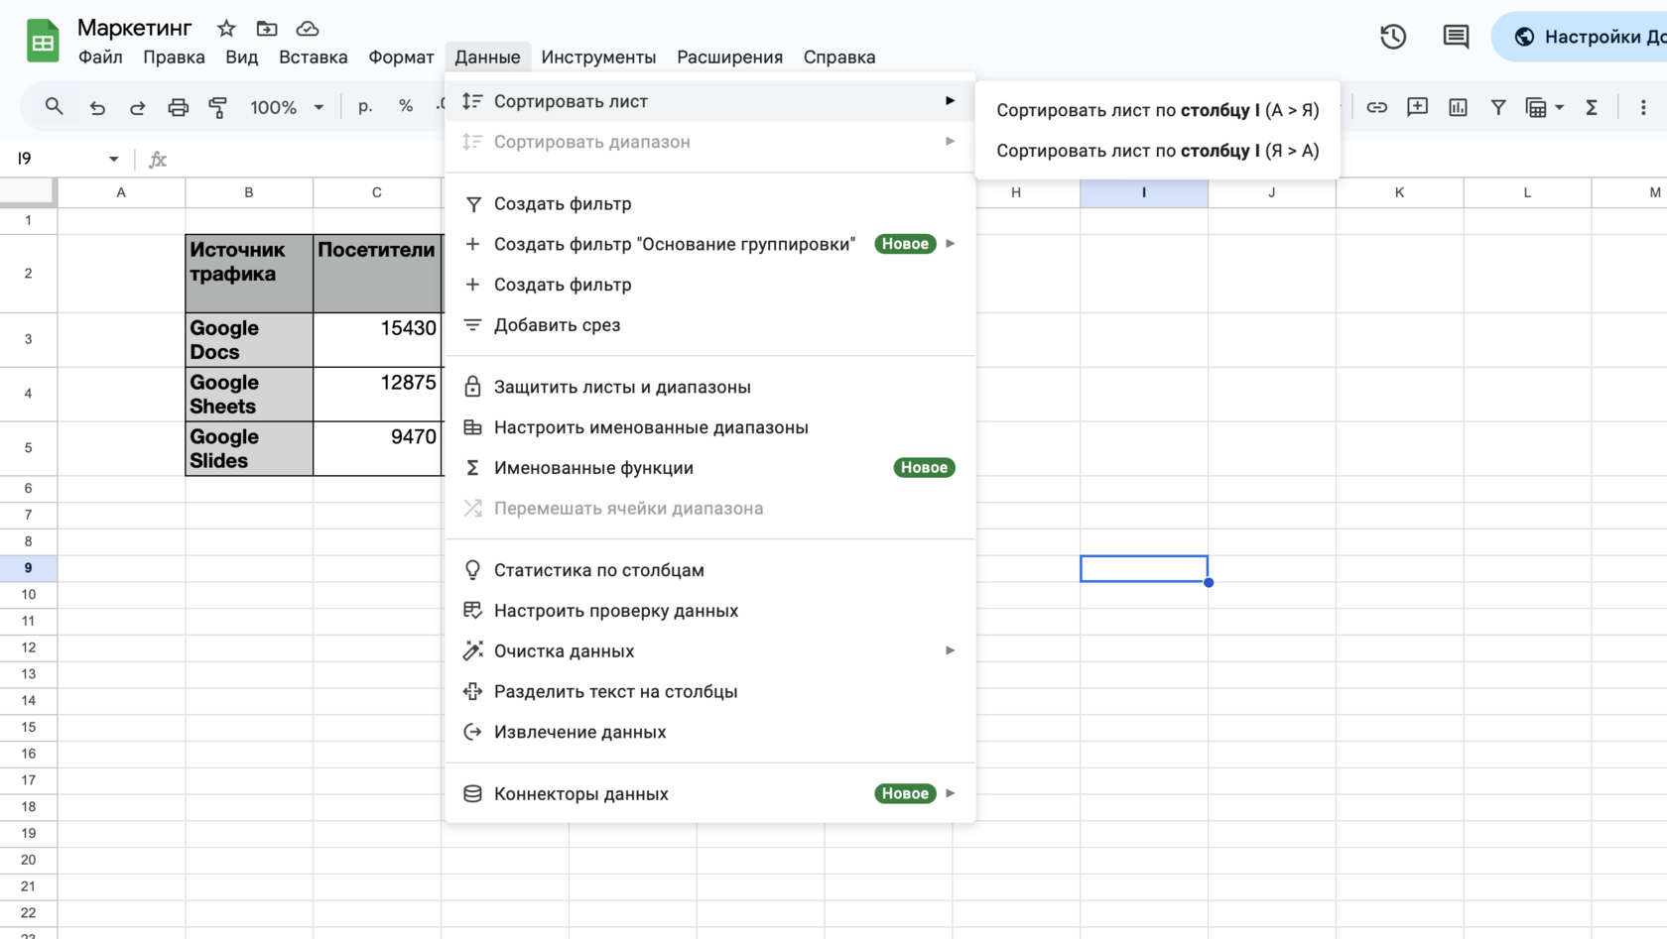
Task: Open the 100% zoom dropdown
Action: point(287,107)
